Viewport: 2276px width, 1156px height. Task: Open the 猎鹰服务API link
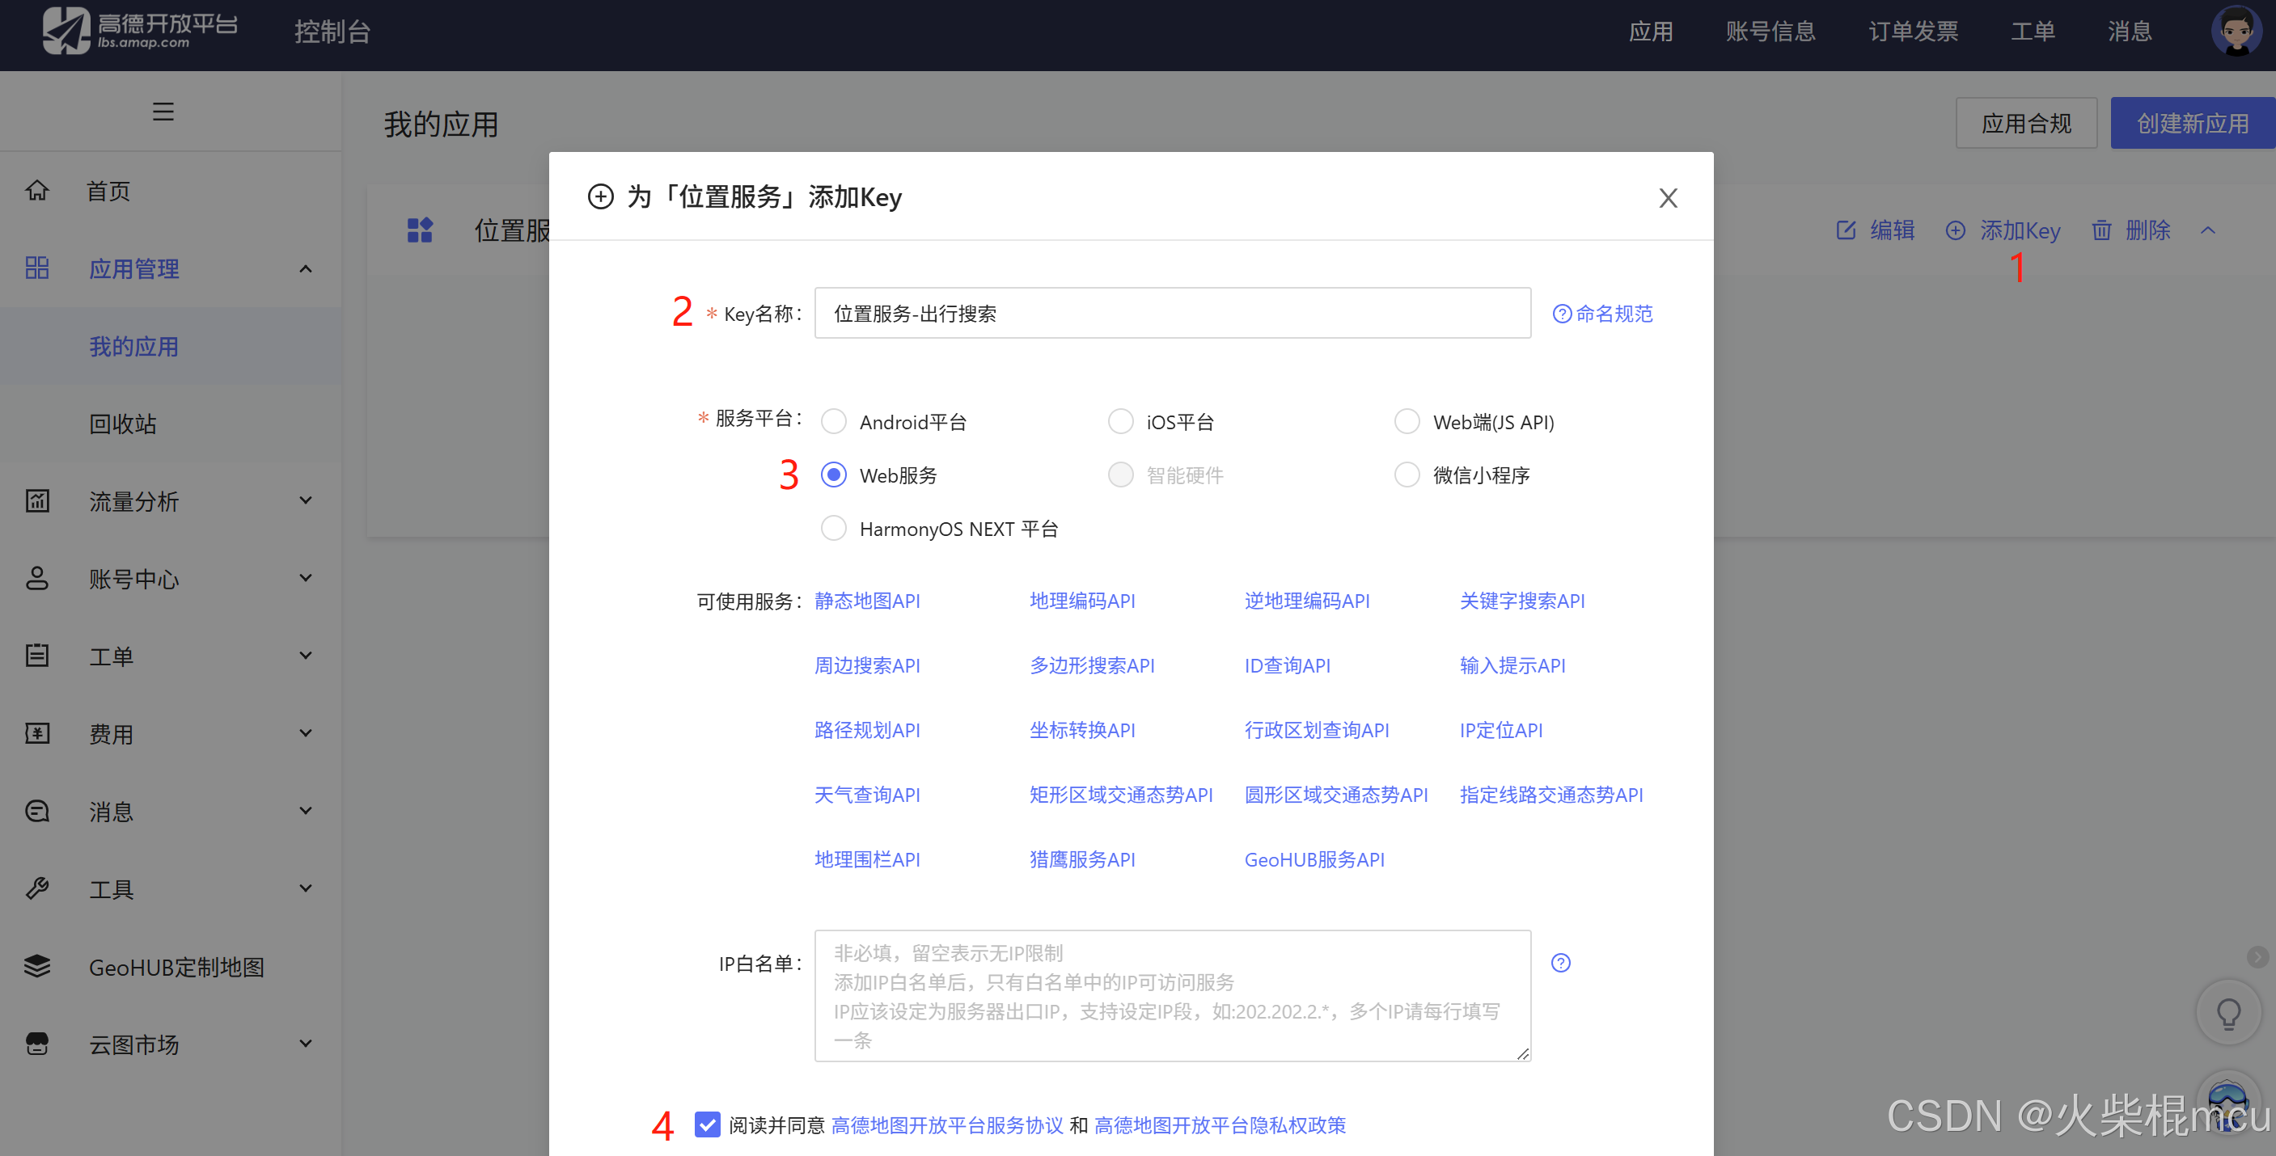click(1082, 860)
